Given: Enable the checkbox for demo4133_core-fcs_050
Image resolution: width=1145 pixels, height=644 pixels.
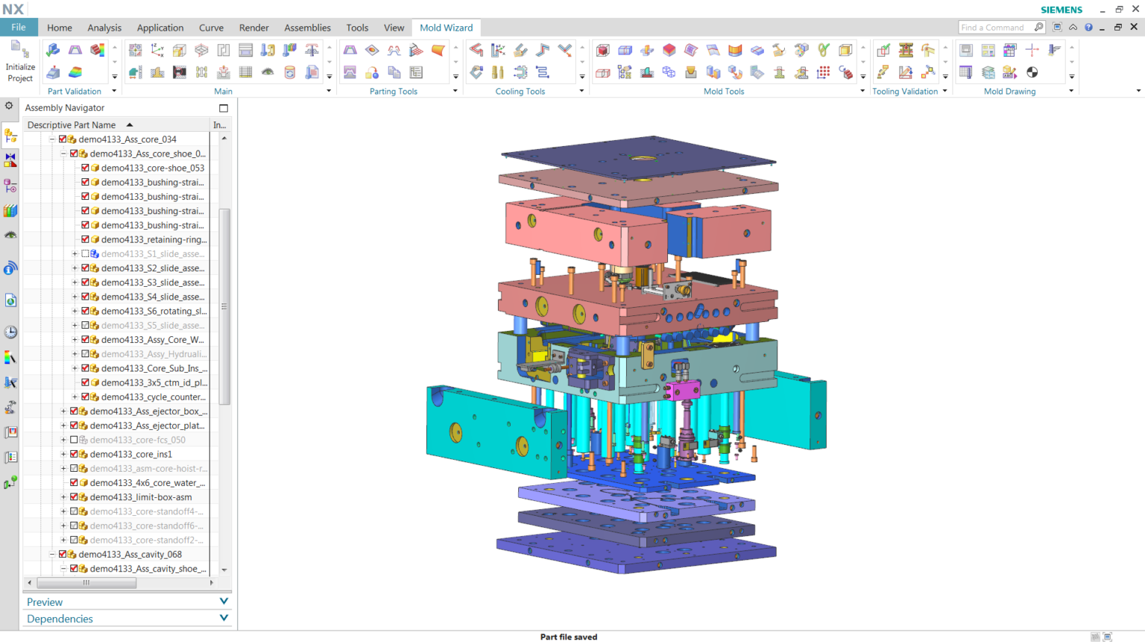Looking at the screenshot, I should click(x=73, y=439).
